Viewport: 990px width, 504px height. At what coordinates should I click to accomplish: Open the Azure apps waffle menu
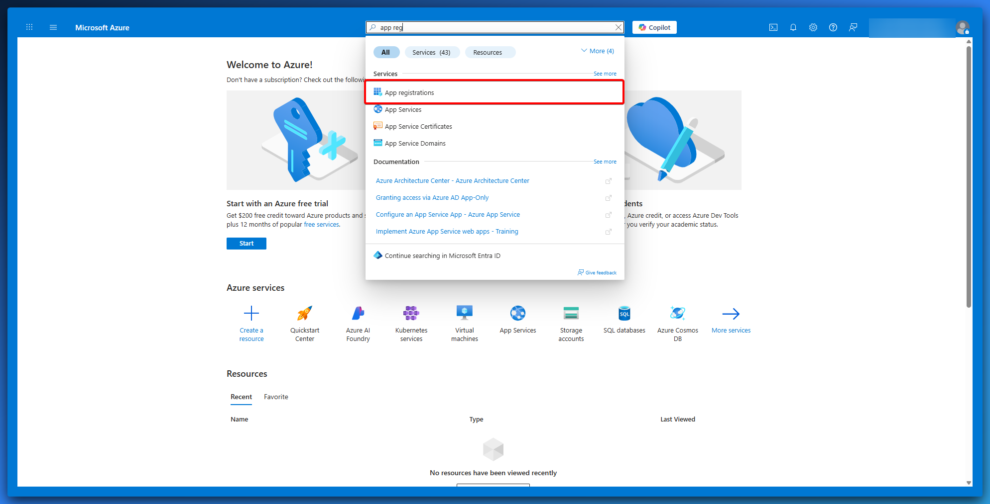tap(29, 27)
